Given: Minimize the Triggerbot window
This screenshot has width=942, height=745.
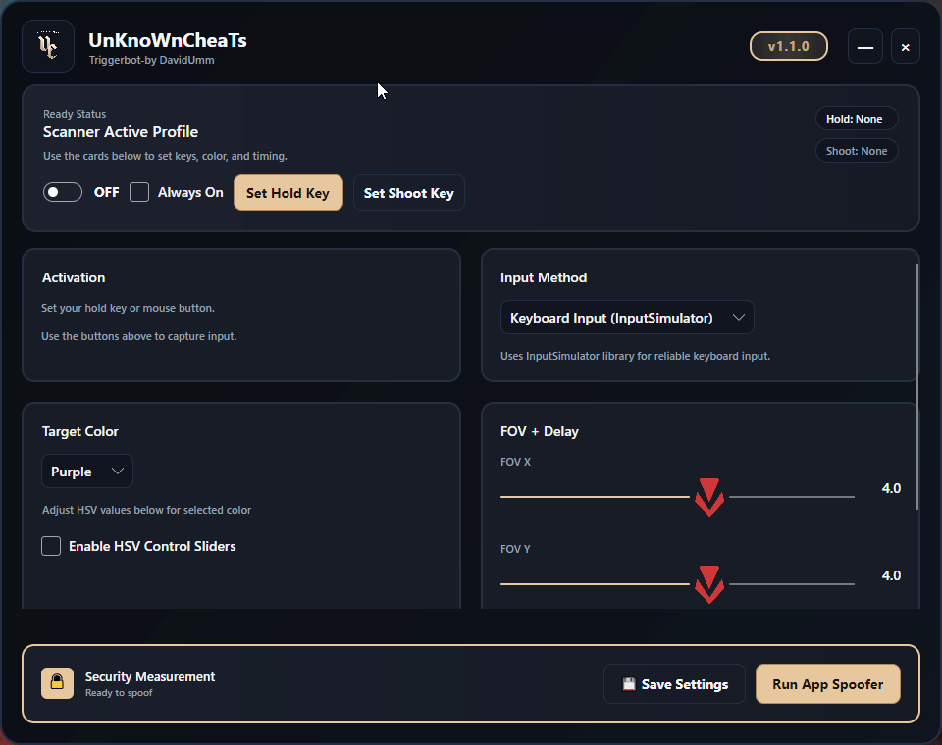Looking at the screenshot, I should point(864,47).
